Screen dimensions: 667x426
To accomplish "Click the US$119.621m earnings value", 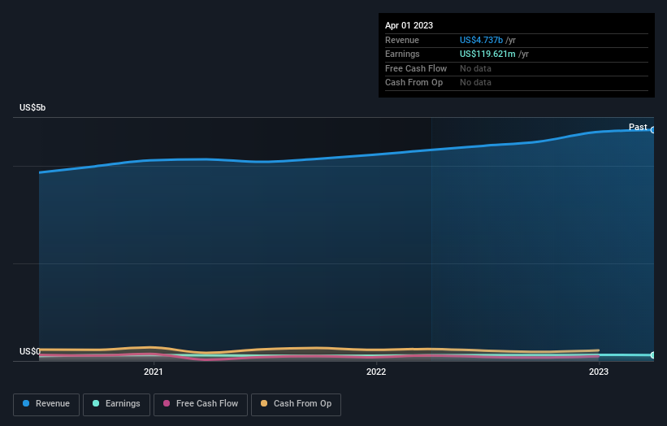I will [487, 54].
